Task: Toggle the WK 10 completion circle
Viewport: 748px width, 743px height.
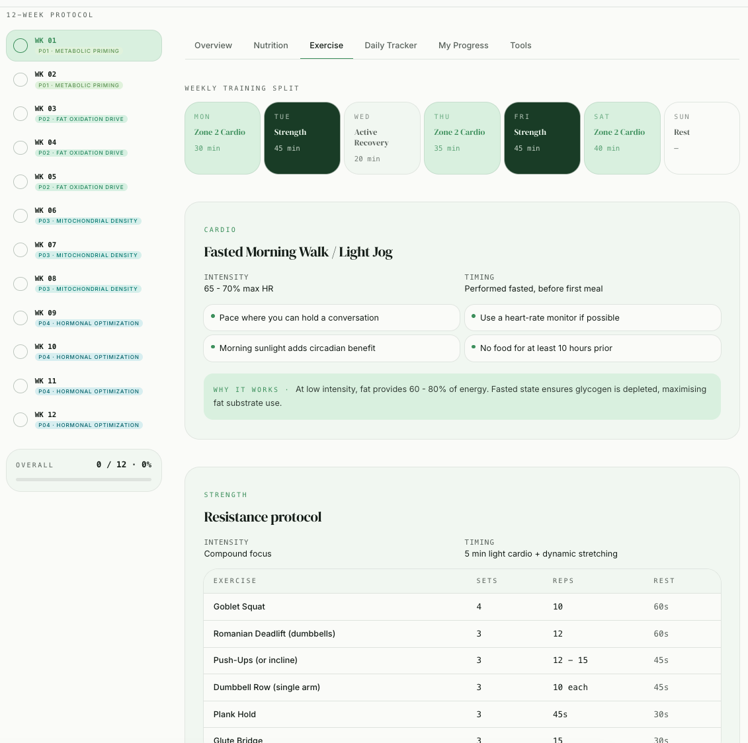Action: (x=21, y=352)
